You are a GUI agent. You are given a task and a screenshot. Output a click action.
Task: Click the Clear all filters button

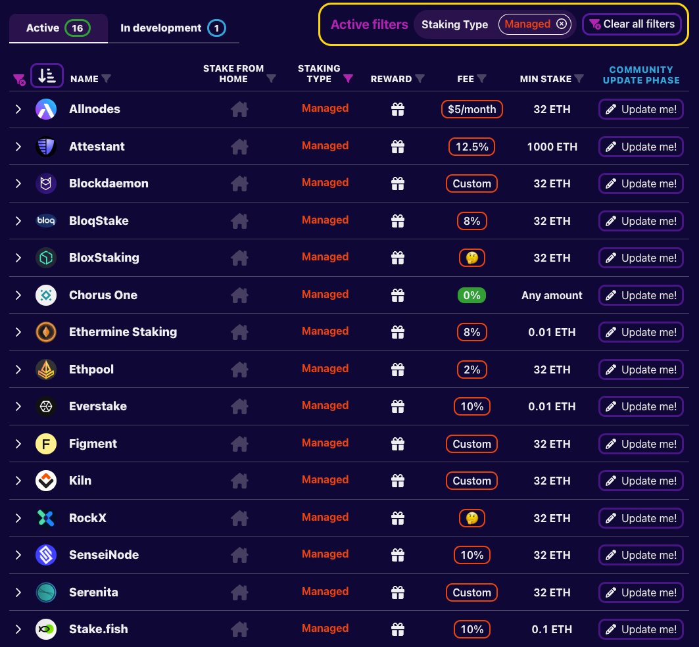[x=632, y=24]
